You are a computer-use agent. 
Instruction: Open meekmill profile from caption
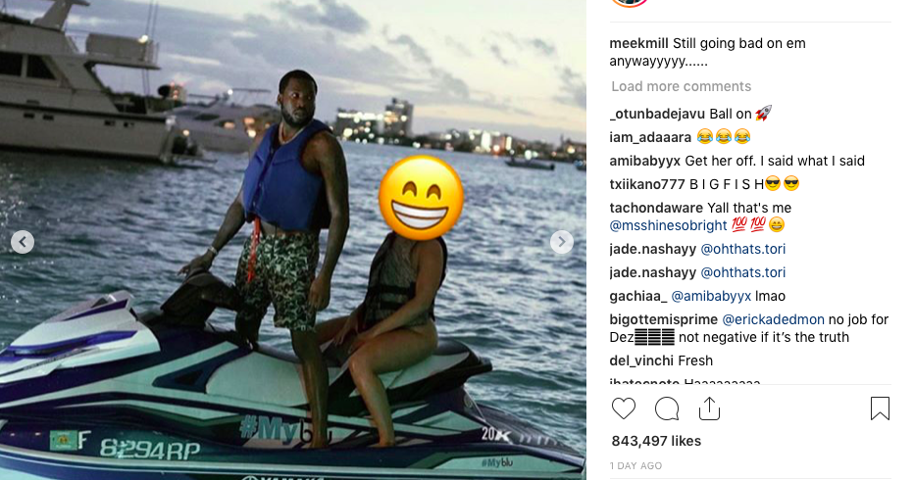pos(638,43)
